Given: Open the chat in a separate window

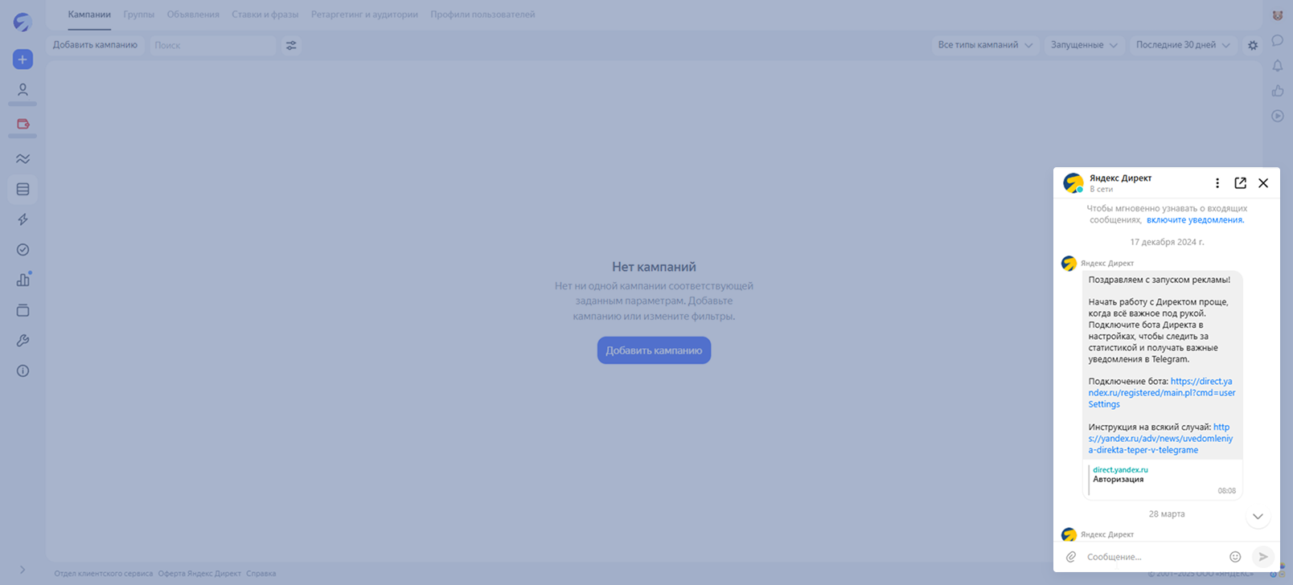Looking at the screenshot, I should point(1241,183).
